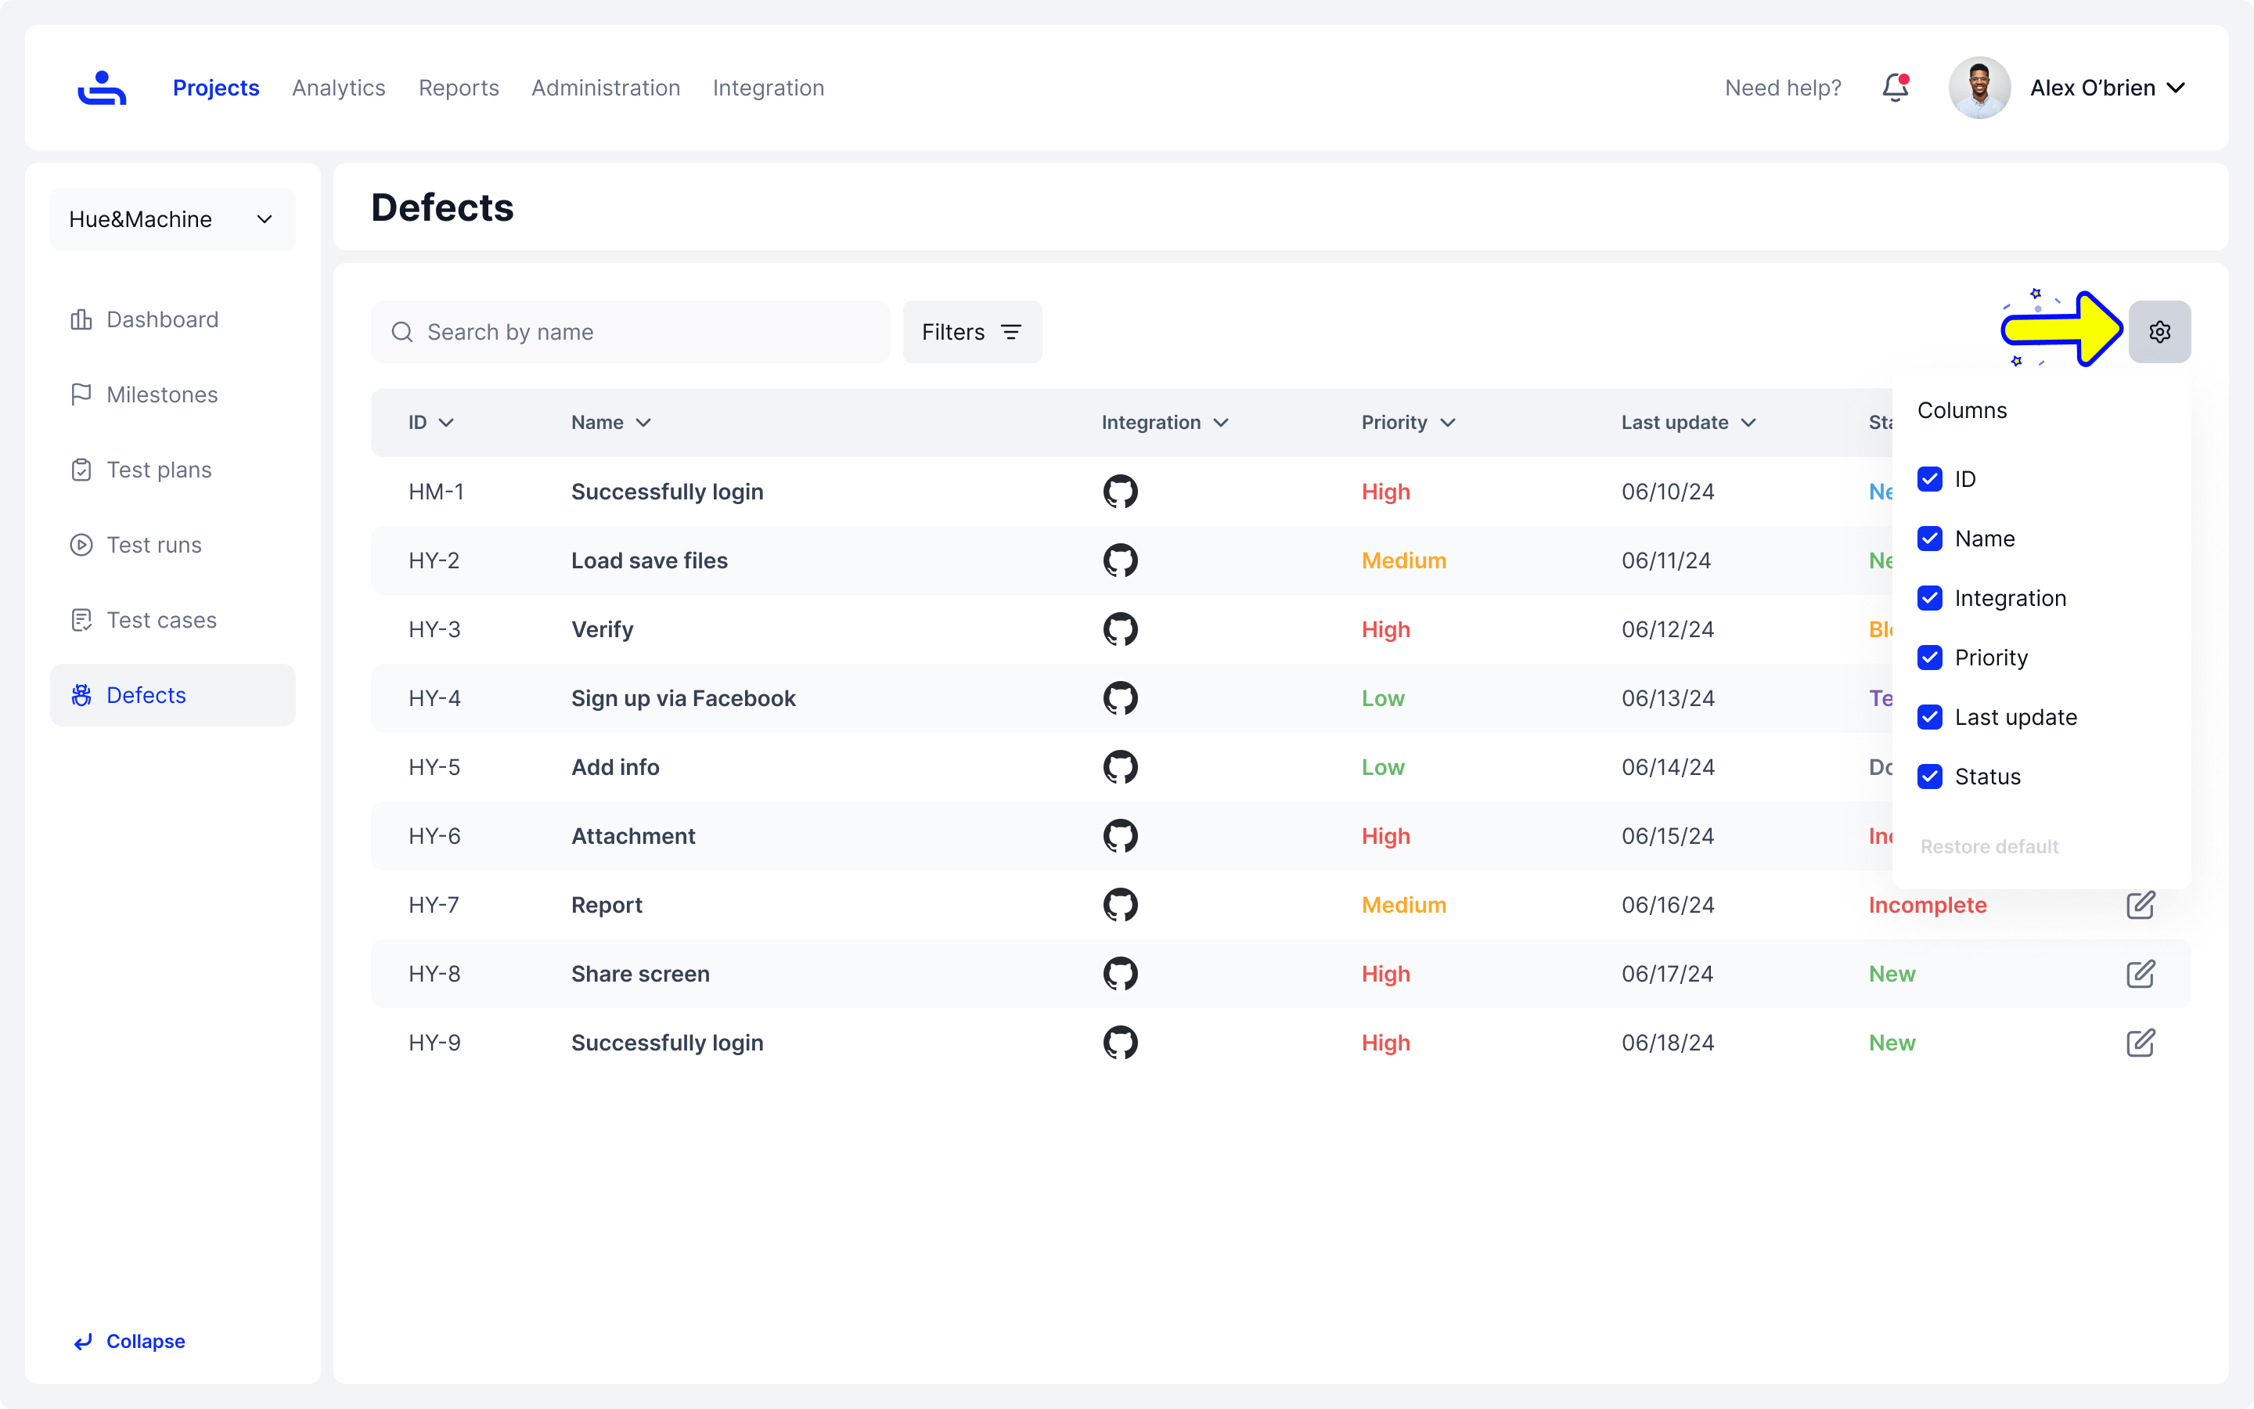
Task: Toggle the Last update column checkbox
Action: 1930,718
